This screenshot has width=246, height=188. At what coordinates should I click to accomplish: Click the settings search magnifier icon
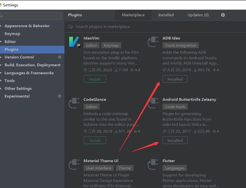(x=1, y=16)
